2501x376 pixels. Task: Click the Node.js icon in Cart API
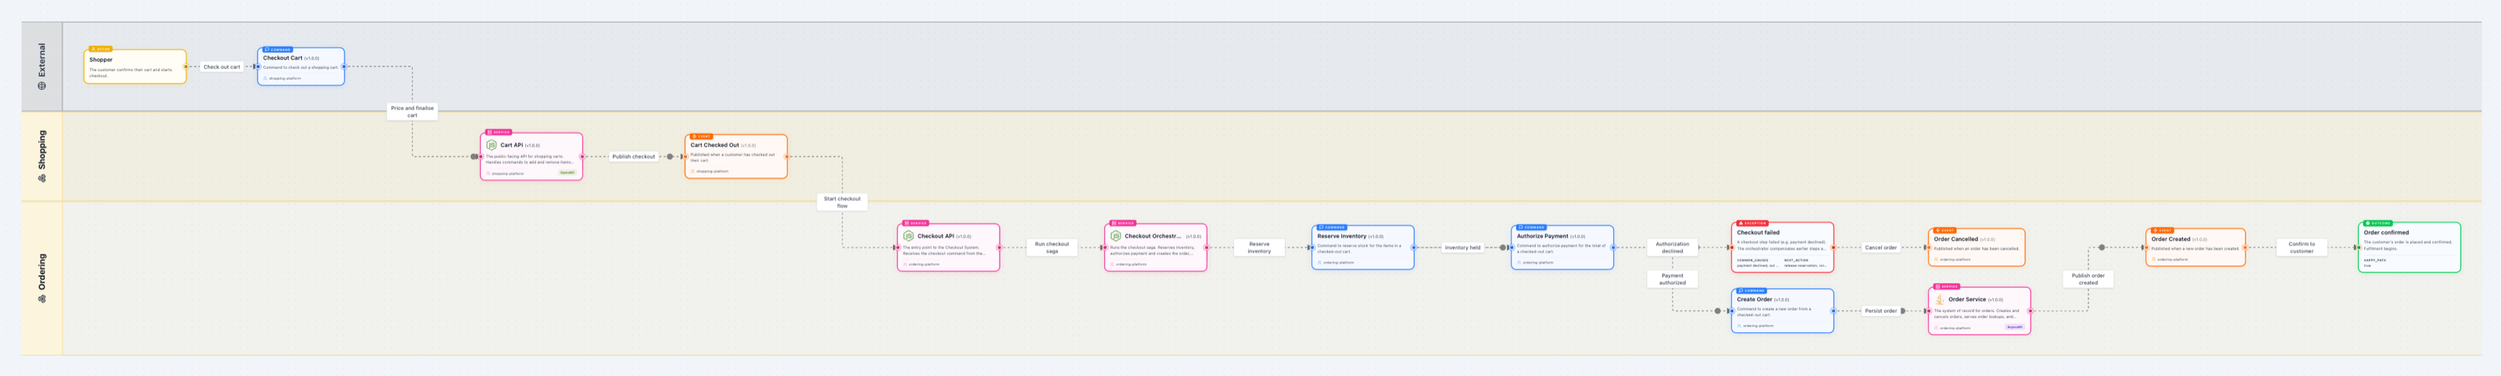(492, 145)
